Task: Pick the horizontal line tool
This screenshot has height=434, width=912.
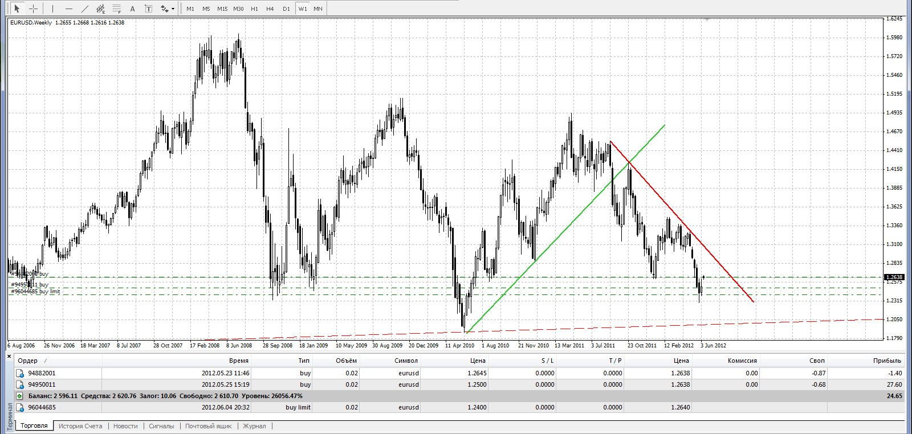Action: pyautogui.click(x=69, y=9)
